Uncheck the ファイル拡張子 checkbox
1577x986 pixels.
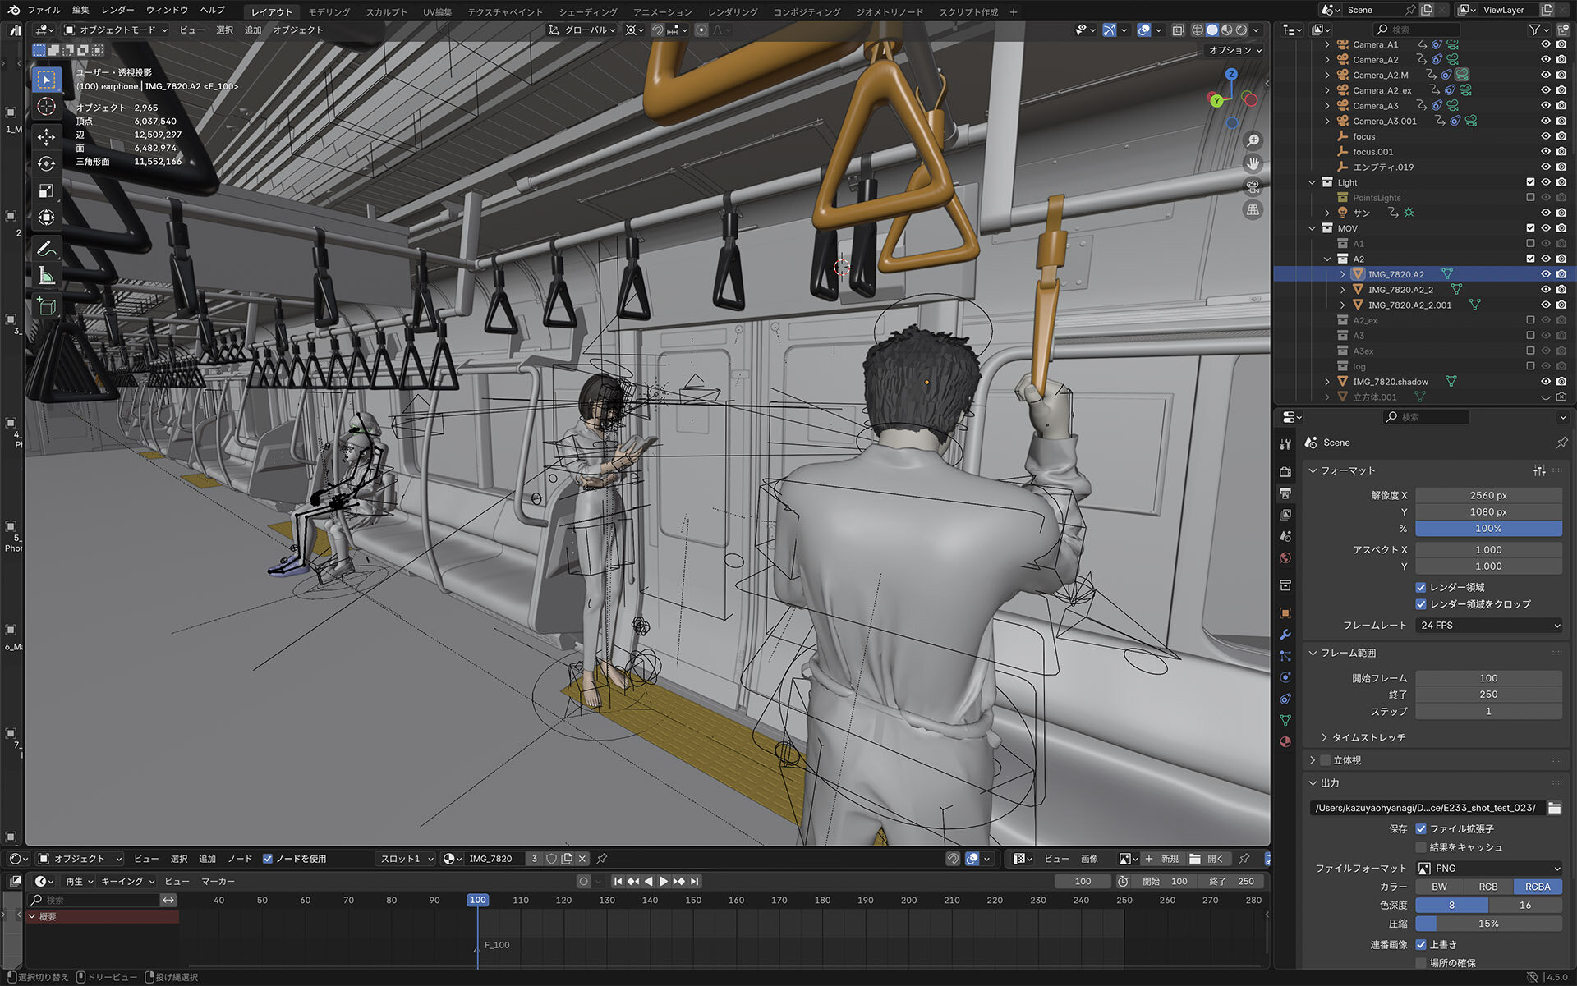1421,829
